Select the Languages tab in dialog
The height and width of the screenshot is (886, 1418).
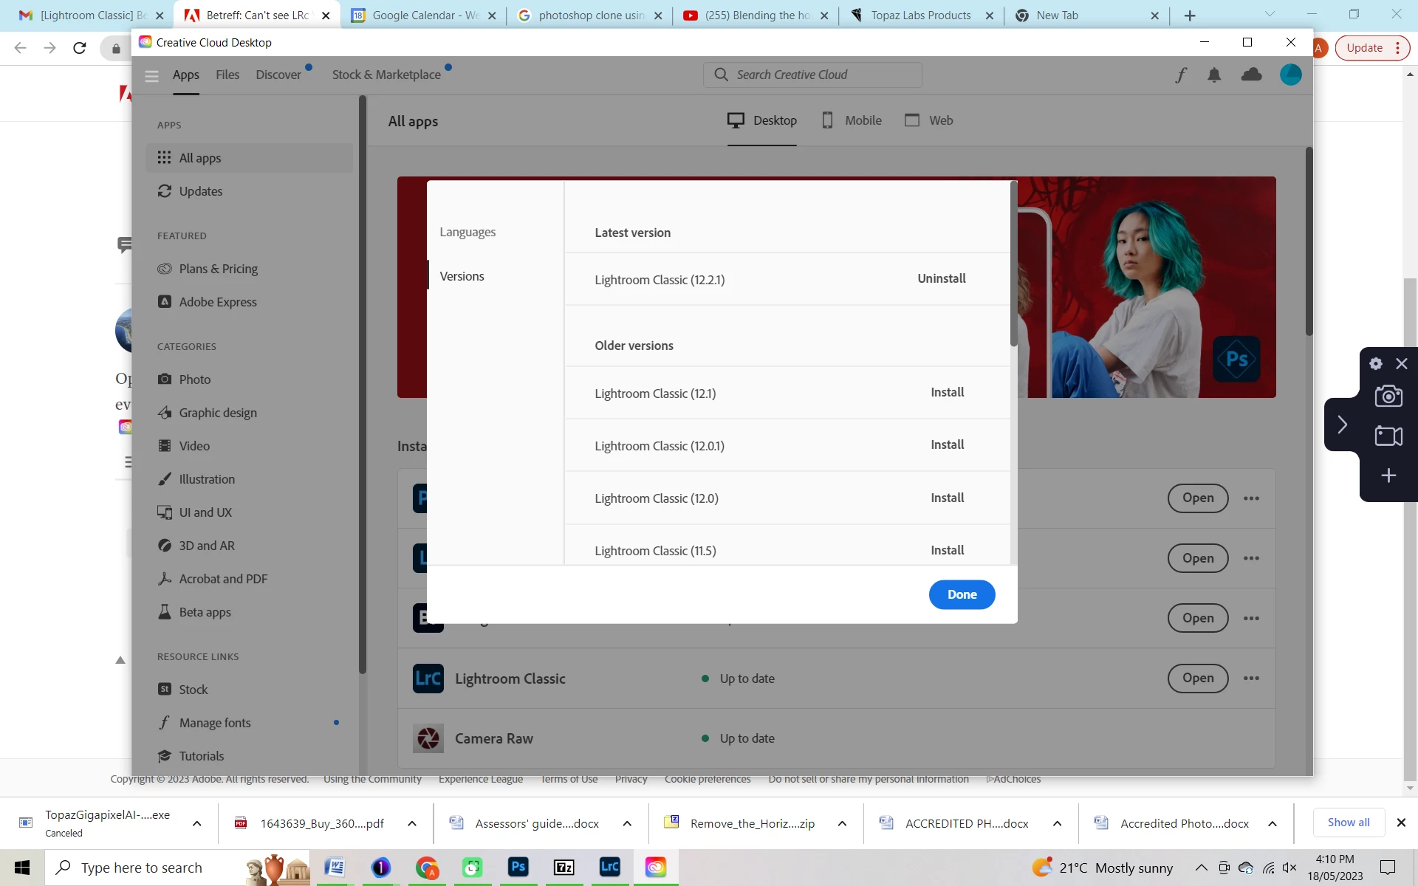[467, 232]
